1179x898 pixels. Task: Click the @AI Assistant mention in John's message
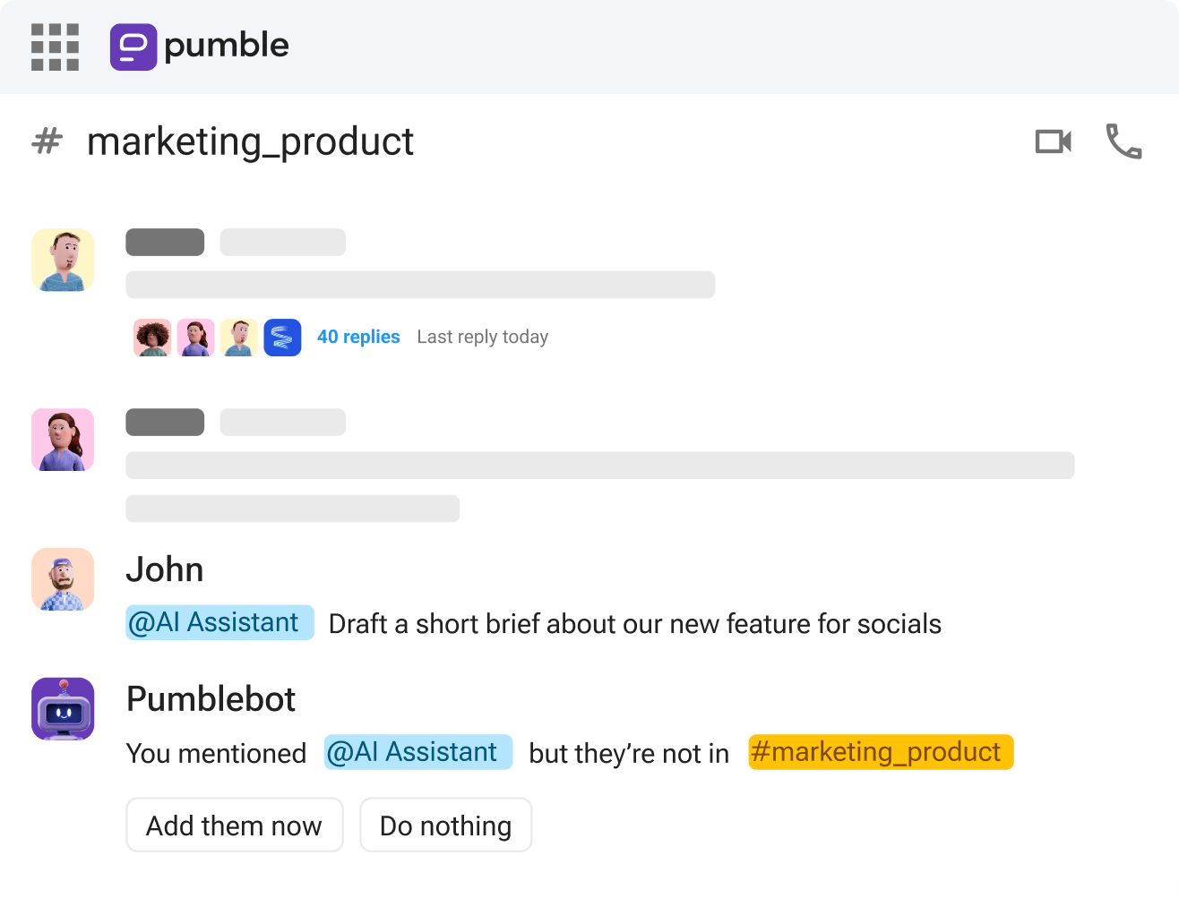click(219, 622)
